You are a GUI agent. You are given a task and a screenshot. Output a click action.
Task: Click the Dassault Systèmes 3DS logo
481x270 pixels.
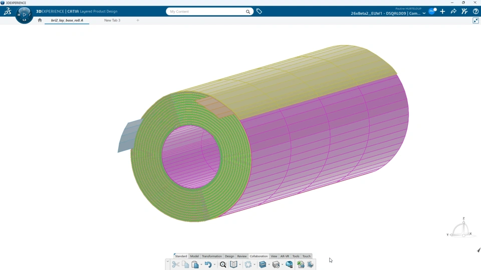[x=8, y=11]
